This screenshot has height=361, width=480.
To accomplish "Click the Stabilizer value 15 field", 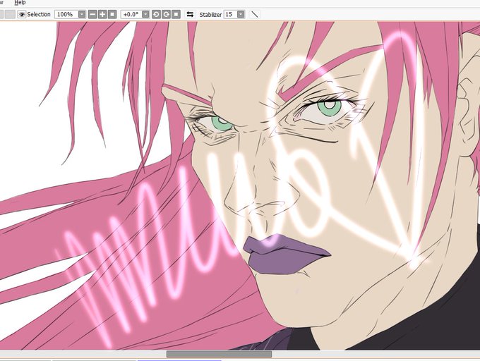I will (x=231, y=14).
